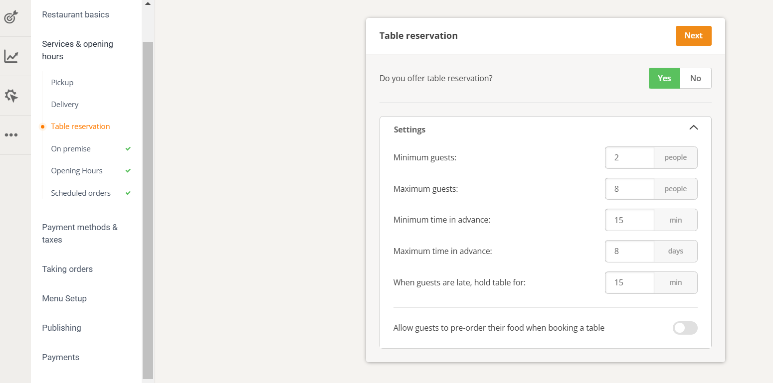The height and width of the screenshot is (383, 773).
Task: Open the target marketing icon in sidebar
Action: click(x=11, y=17)
